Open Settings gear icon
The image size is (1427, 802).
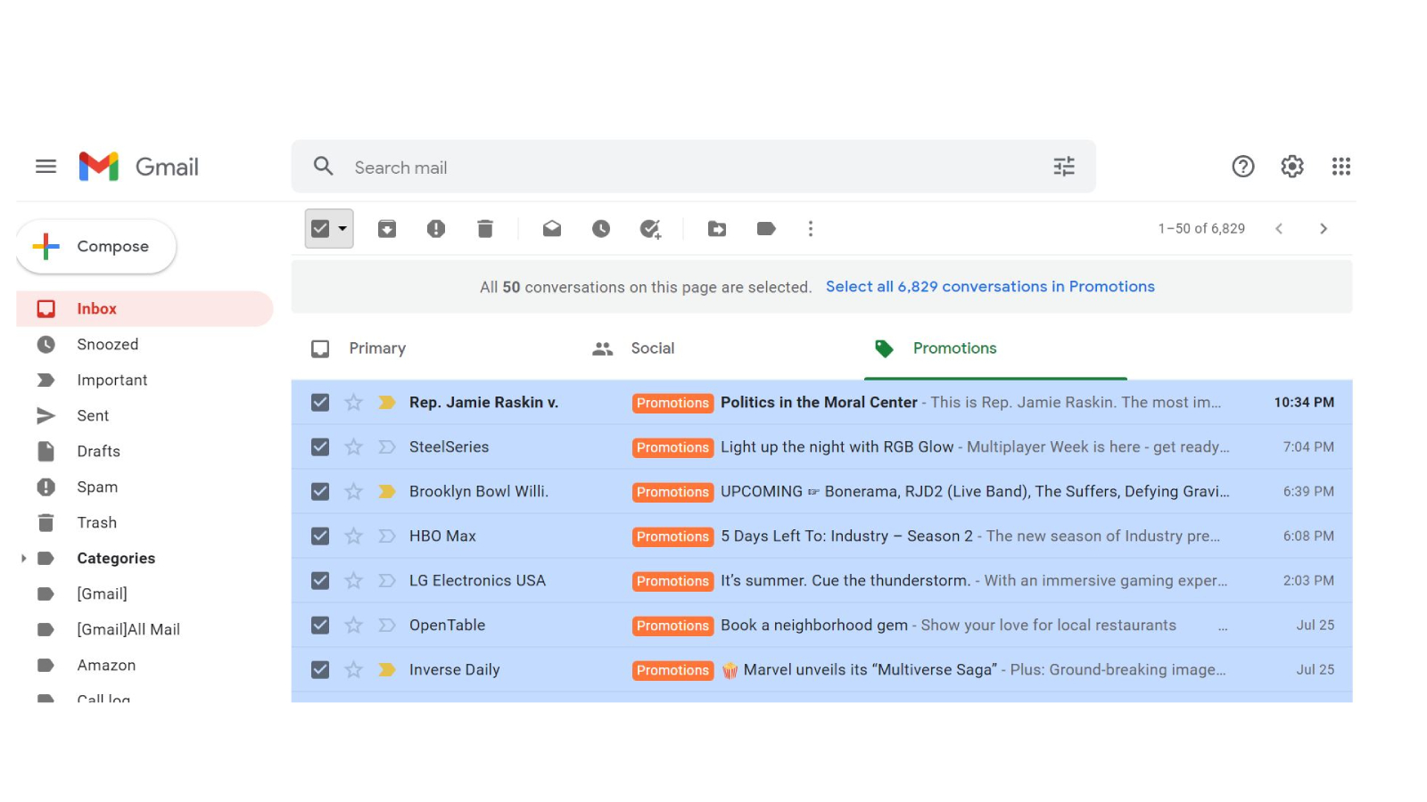[x=1292, y=167]
